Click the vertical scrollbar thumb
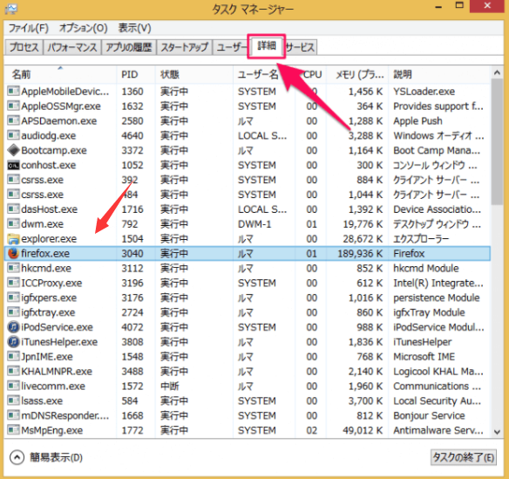 (x=497, y=142)
